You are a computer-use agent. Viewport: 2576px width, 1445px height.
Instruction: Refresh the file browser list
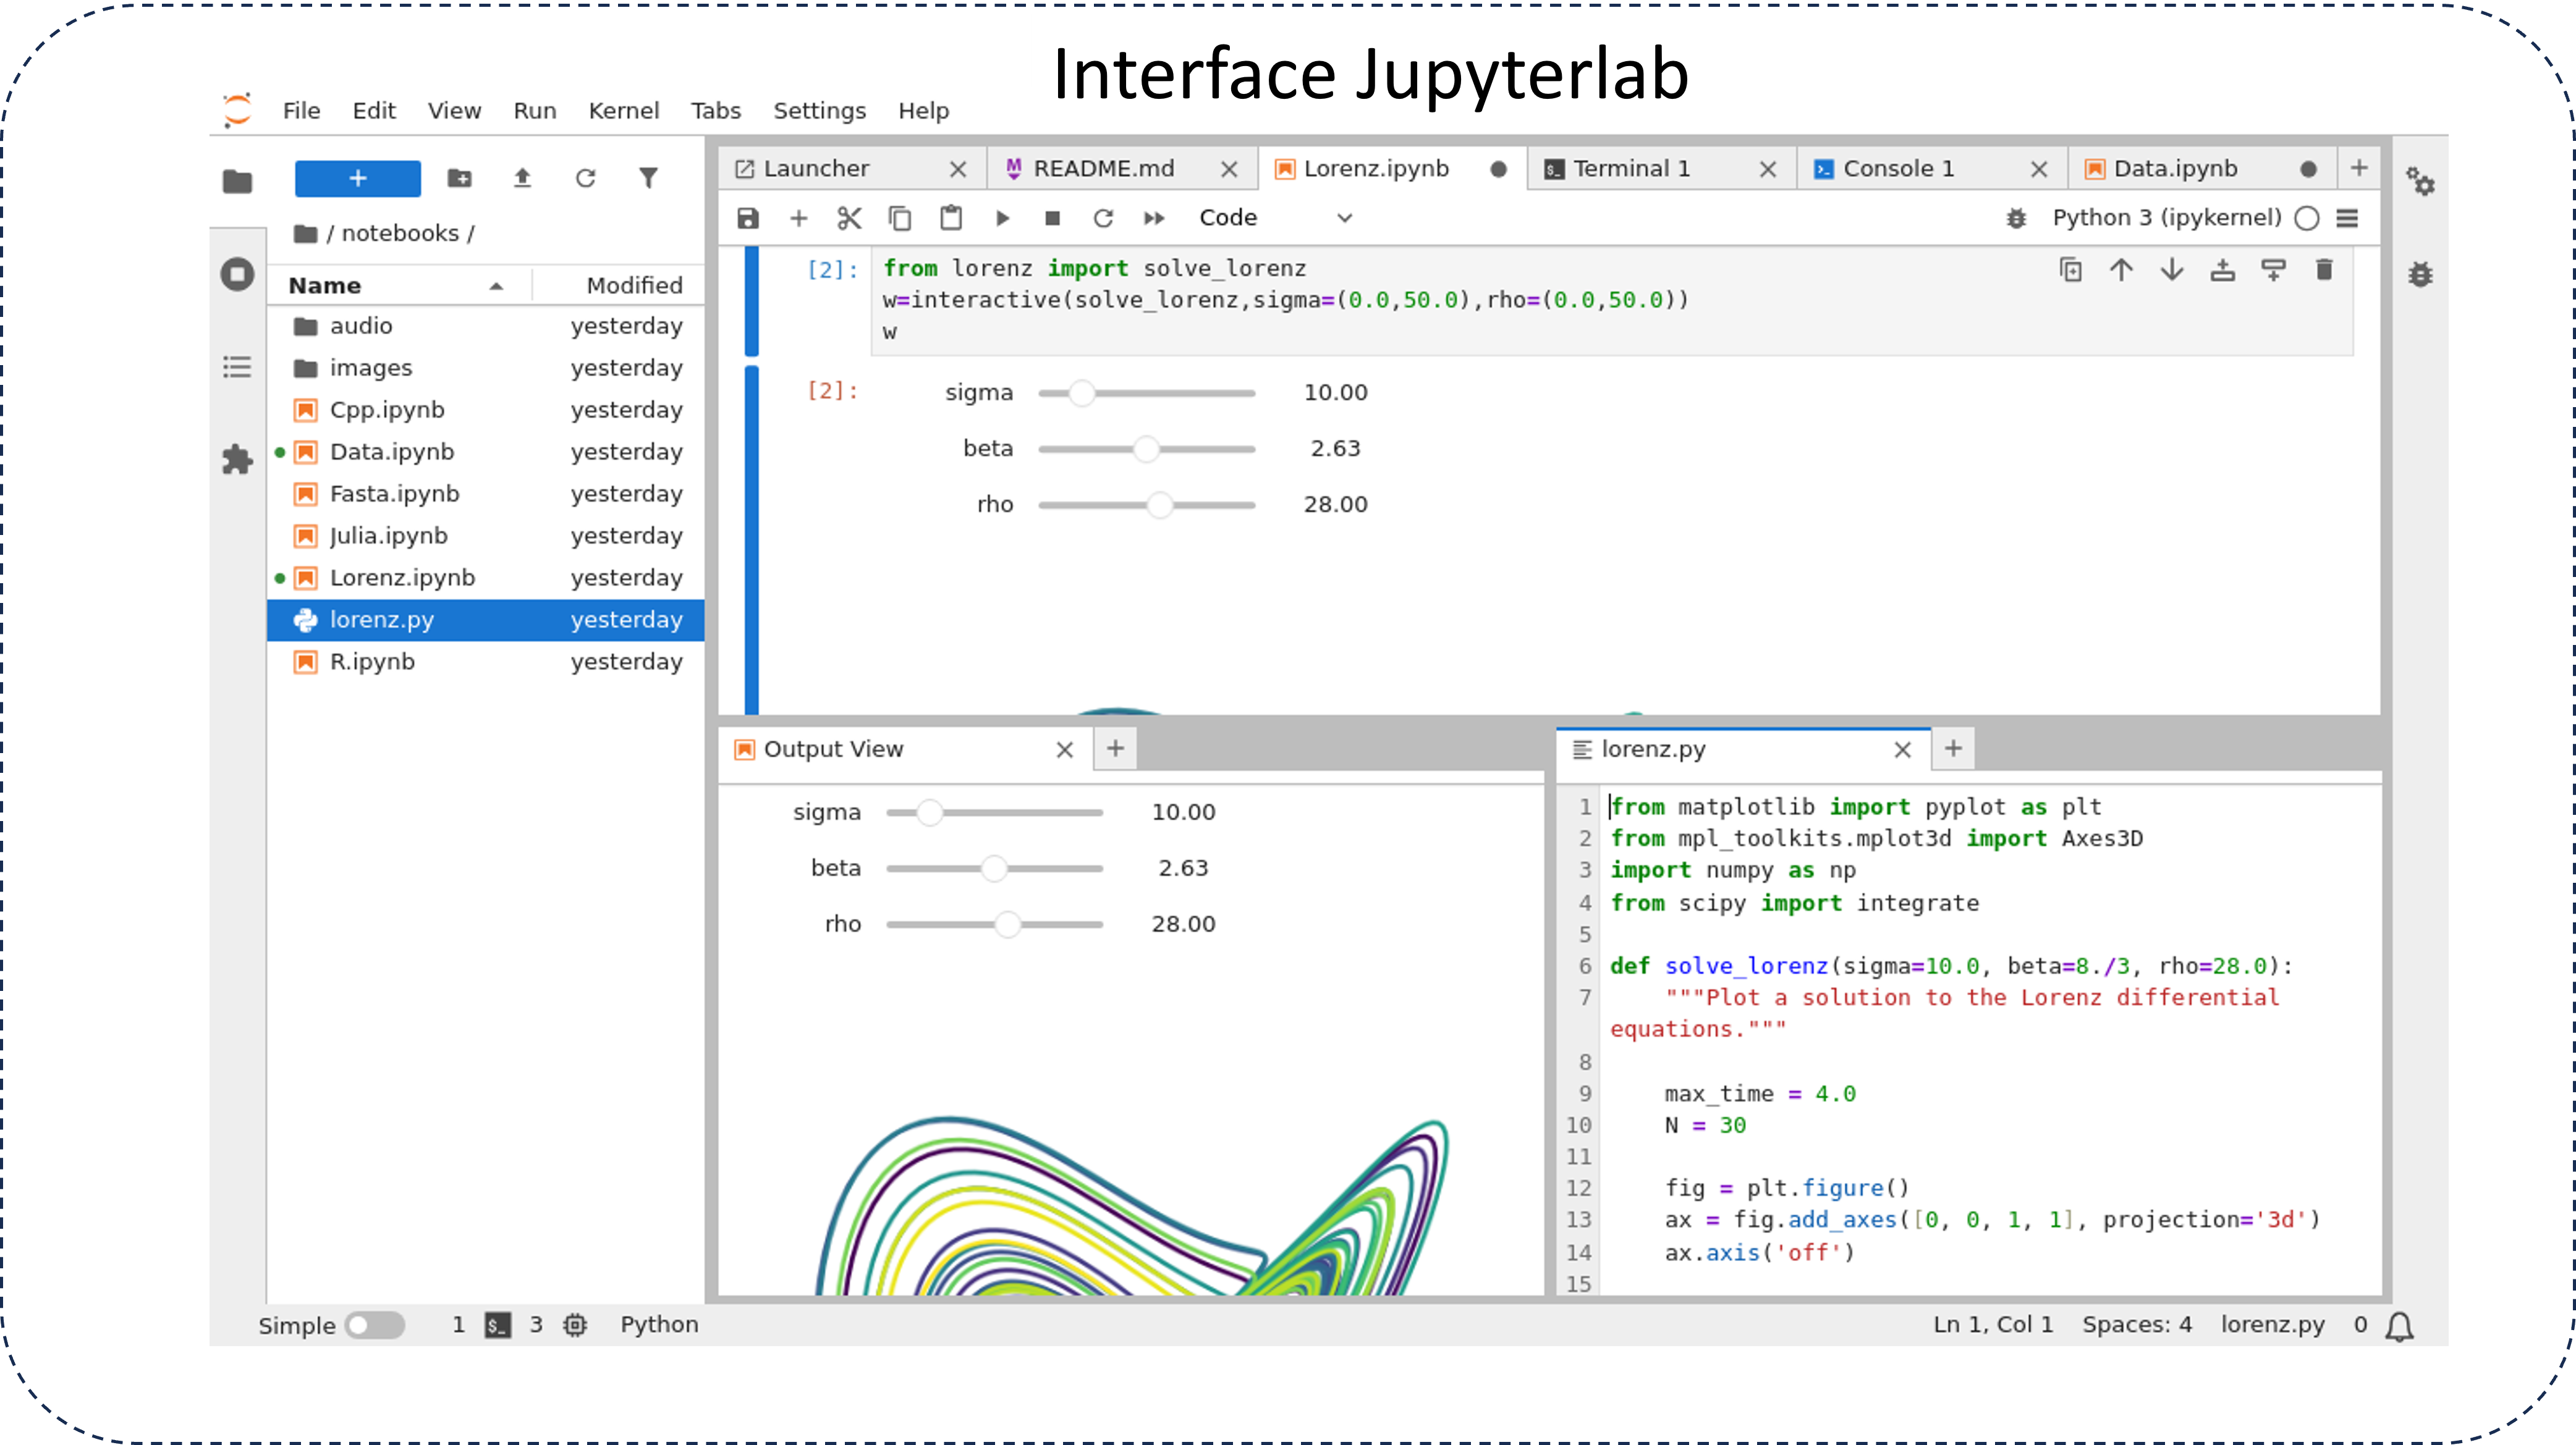[x=586, y=178]
